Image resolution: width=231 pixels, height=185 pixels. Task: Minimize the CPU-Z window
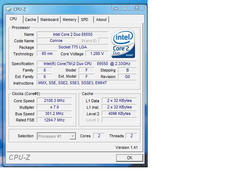116,8
